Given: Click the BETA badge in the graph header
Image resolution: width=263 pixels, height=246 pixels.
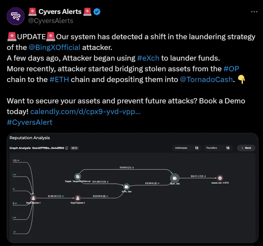Looking at the screenshot, I should (74, 147).
